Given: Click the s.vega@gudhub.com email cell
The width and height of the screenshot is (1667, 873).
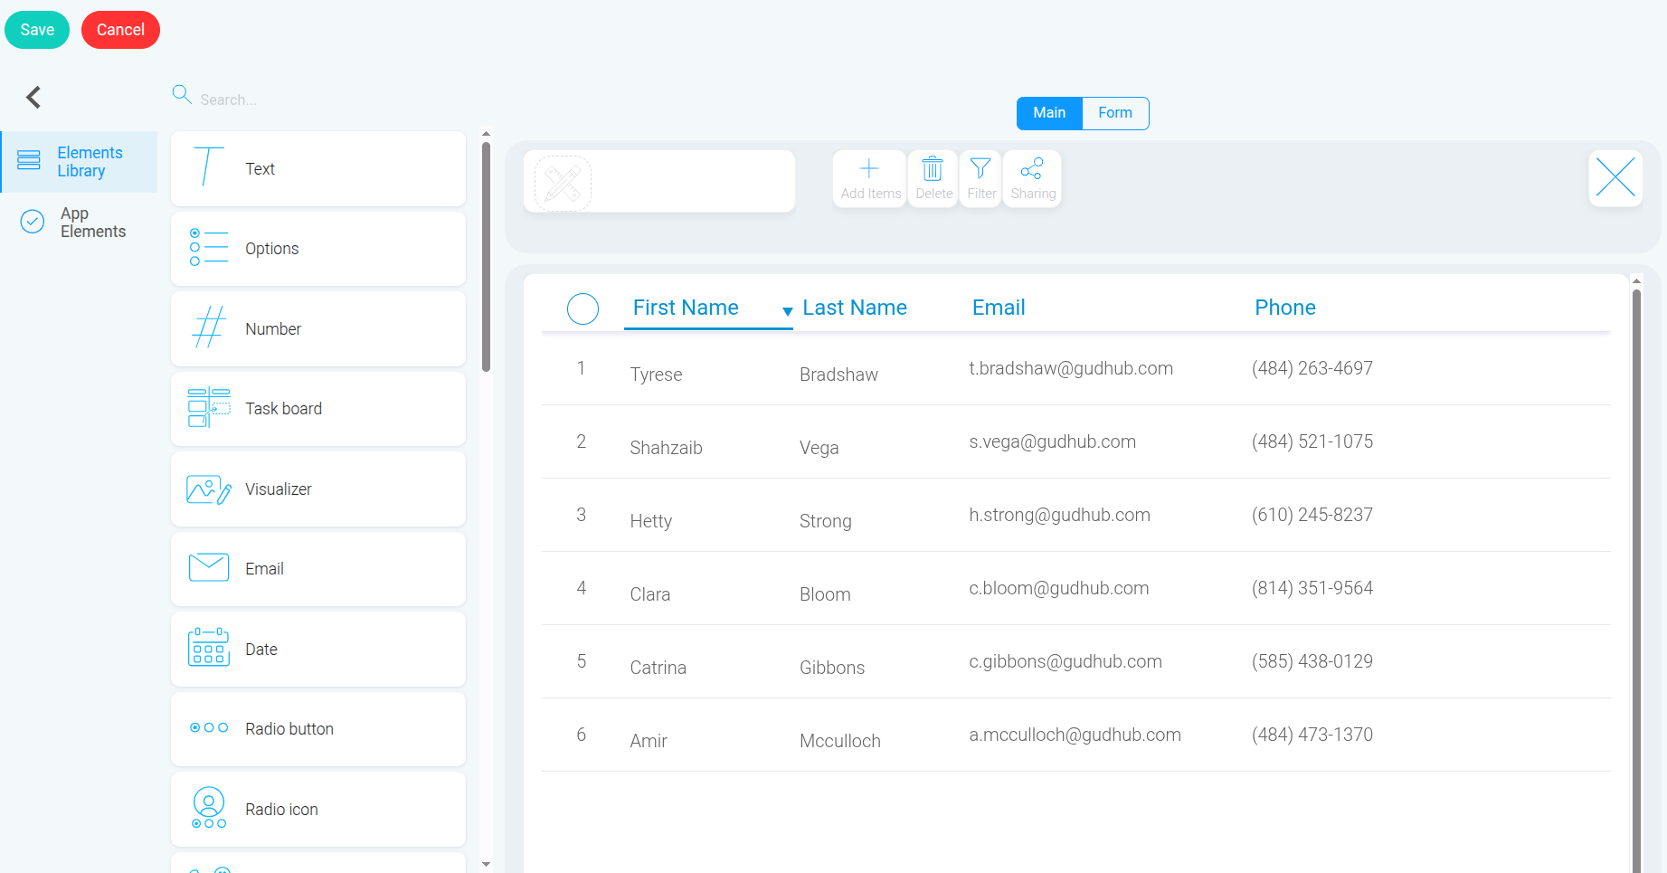Looking at the screenshot, I should [x=1052, y=441].
